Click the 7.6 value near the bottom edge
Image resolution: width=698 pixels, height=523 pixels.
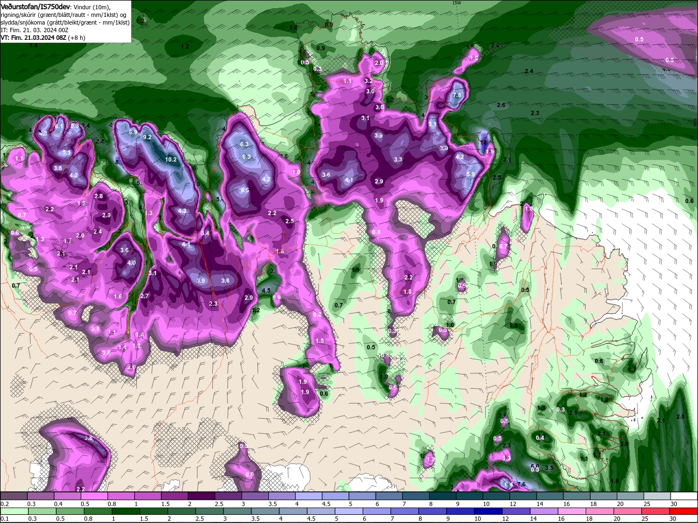pyautogui.click(x=521, y=485)
